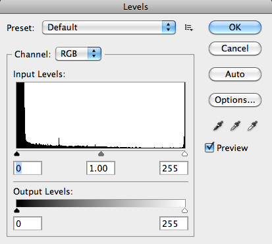Select the black point eyedropper

[x=218, y=126]
